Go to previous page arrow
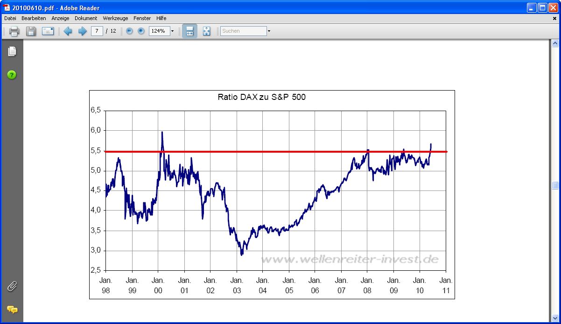The height and width of the screenshot is (324, 561). coord(68,31)
